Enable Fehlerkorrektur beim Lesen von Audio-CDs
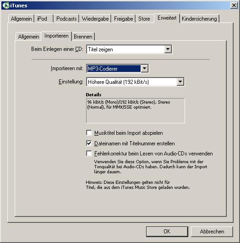The width and height of the screenshot is (240, 243). (x=89, y=154)
